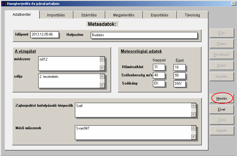The width and height of the screenshot is (237, 156).
Task: Edit the Nappali Hőmérséklet field
Action: coord(159,67)
